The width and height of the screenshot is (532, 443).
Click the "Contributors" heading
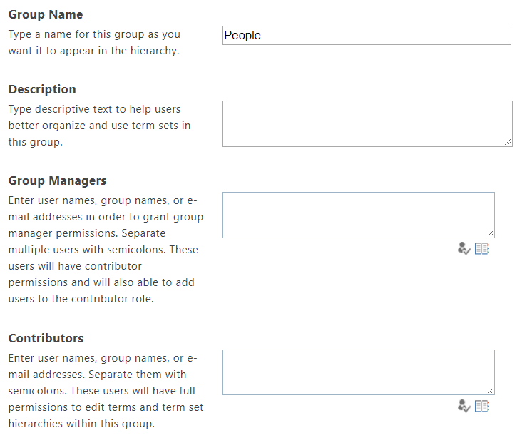[46, 338]
